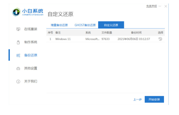Click the monitor icon for 在线重装

point(18,29)
